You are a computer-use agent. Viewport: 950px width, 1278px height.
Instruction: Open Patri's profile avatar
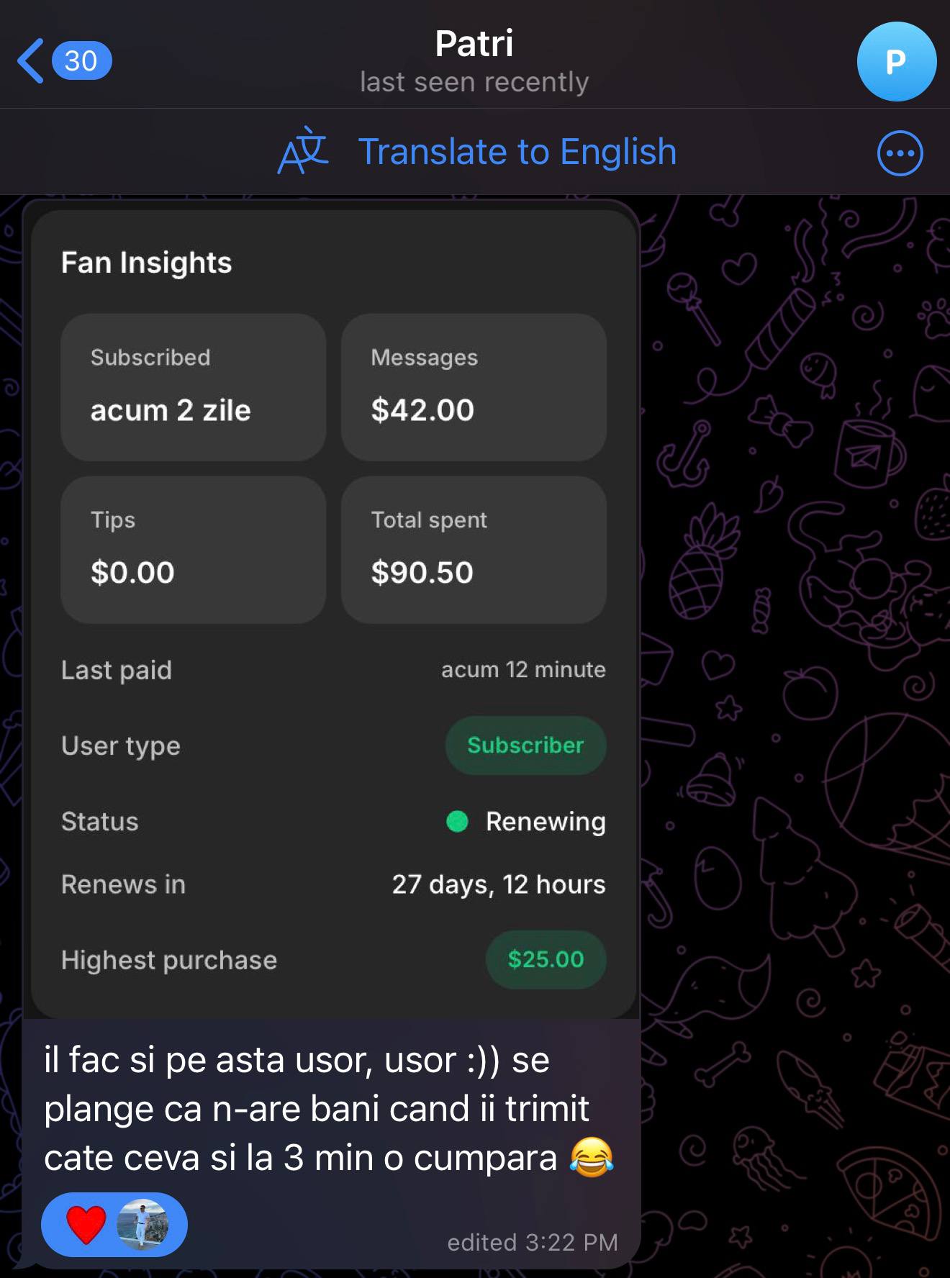click(896, 62)
